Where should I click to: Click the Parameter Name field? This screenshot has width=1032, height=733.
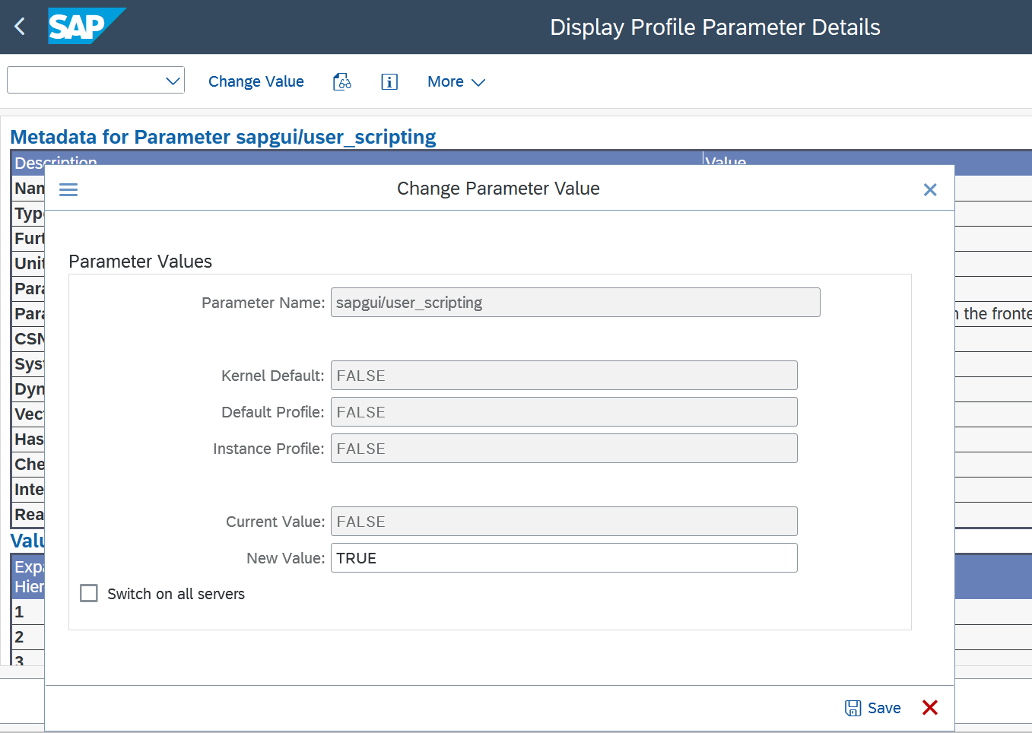click(575, 303)
